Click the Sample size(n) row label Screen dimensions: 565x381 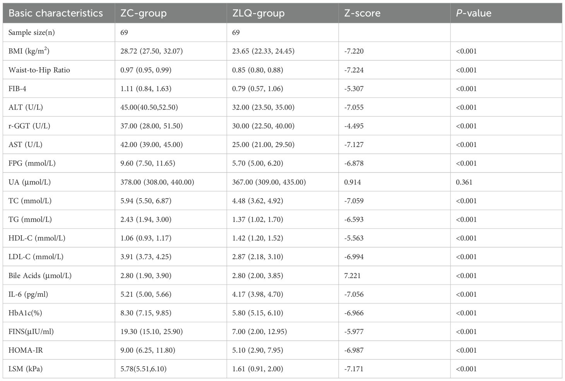coord(32,32)
